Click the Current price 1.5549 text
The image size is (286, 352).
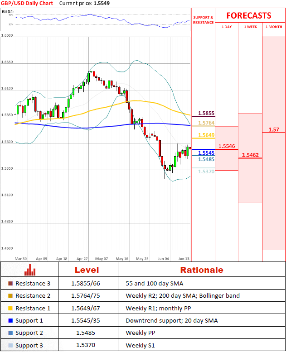(85, 3)
